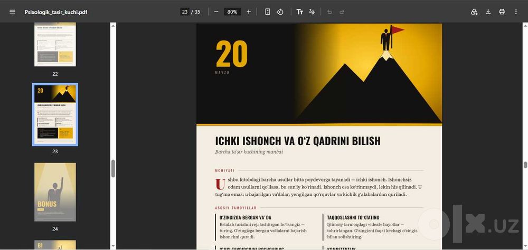The width and height of the screenshot is (528, 250).
Task: Click the large chapter number 20
Action: click(232, 54)
